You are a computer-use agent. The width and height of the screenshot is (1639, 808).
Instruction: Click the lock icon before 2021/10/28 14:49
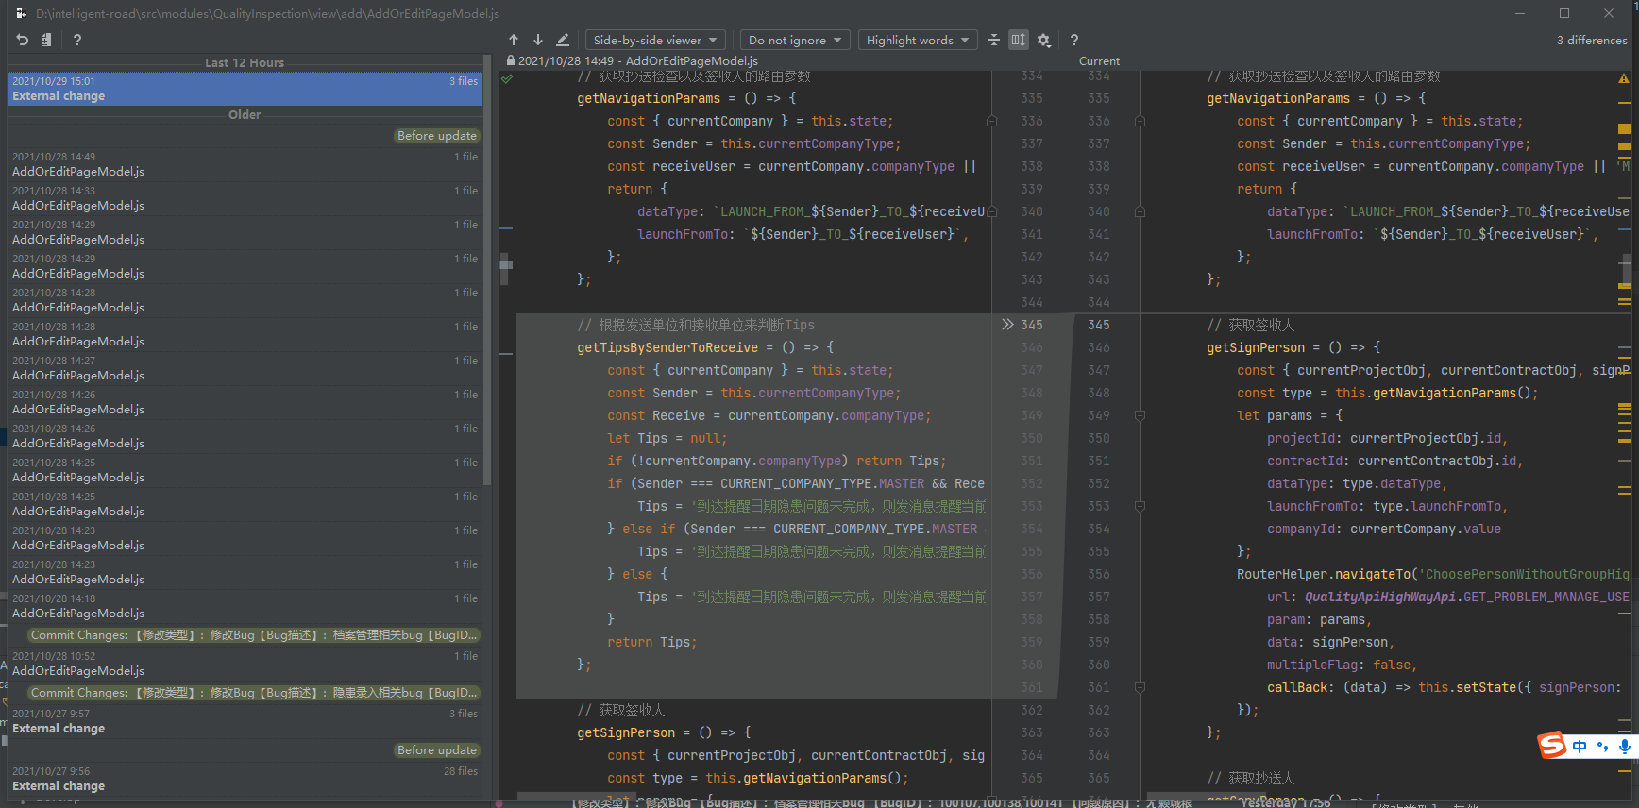511,60
